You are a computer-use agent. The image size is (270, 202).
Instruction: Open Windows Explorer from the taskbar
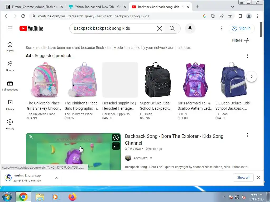[40, 197]
